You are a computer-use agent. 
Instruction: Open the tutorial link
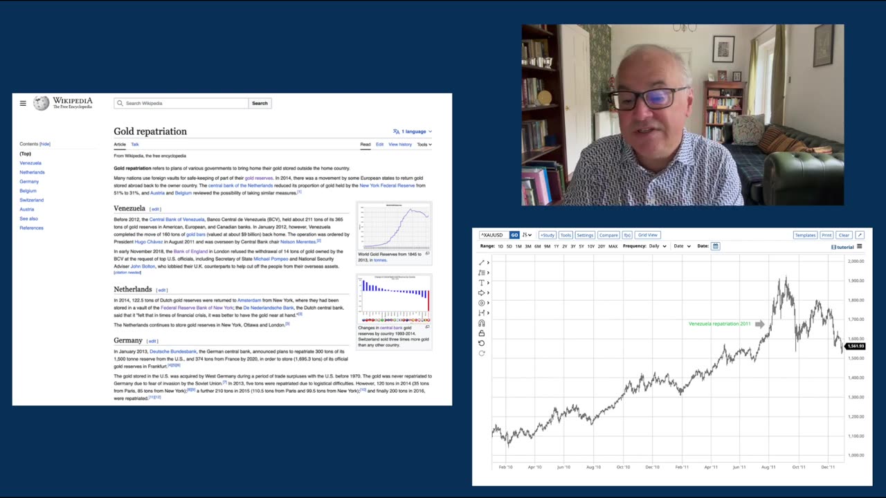[842, 247]
